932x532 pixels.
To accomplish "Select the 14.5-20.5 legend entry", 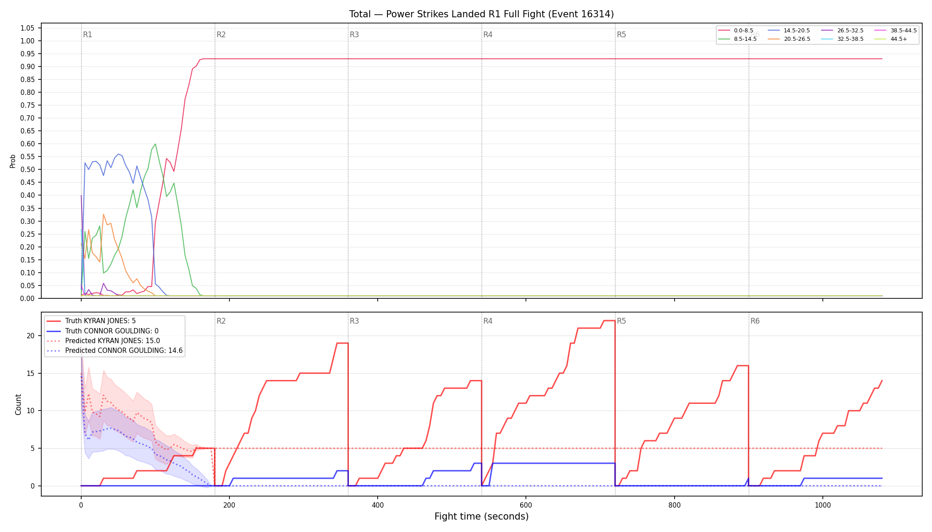I will pos(789,31).
